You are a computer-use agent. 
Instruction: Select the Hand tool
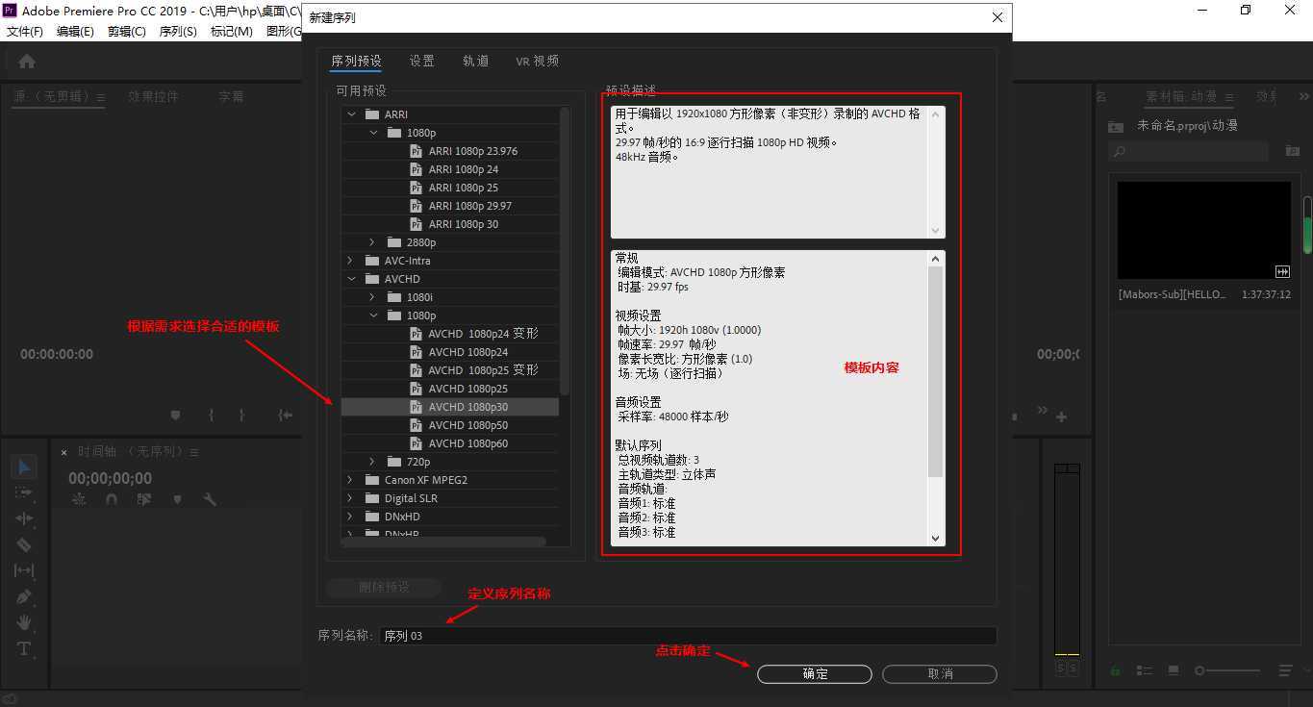click(x=24, y=622)
